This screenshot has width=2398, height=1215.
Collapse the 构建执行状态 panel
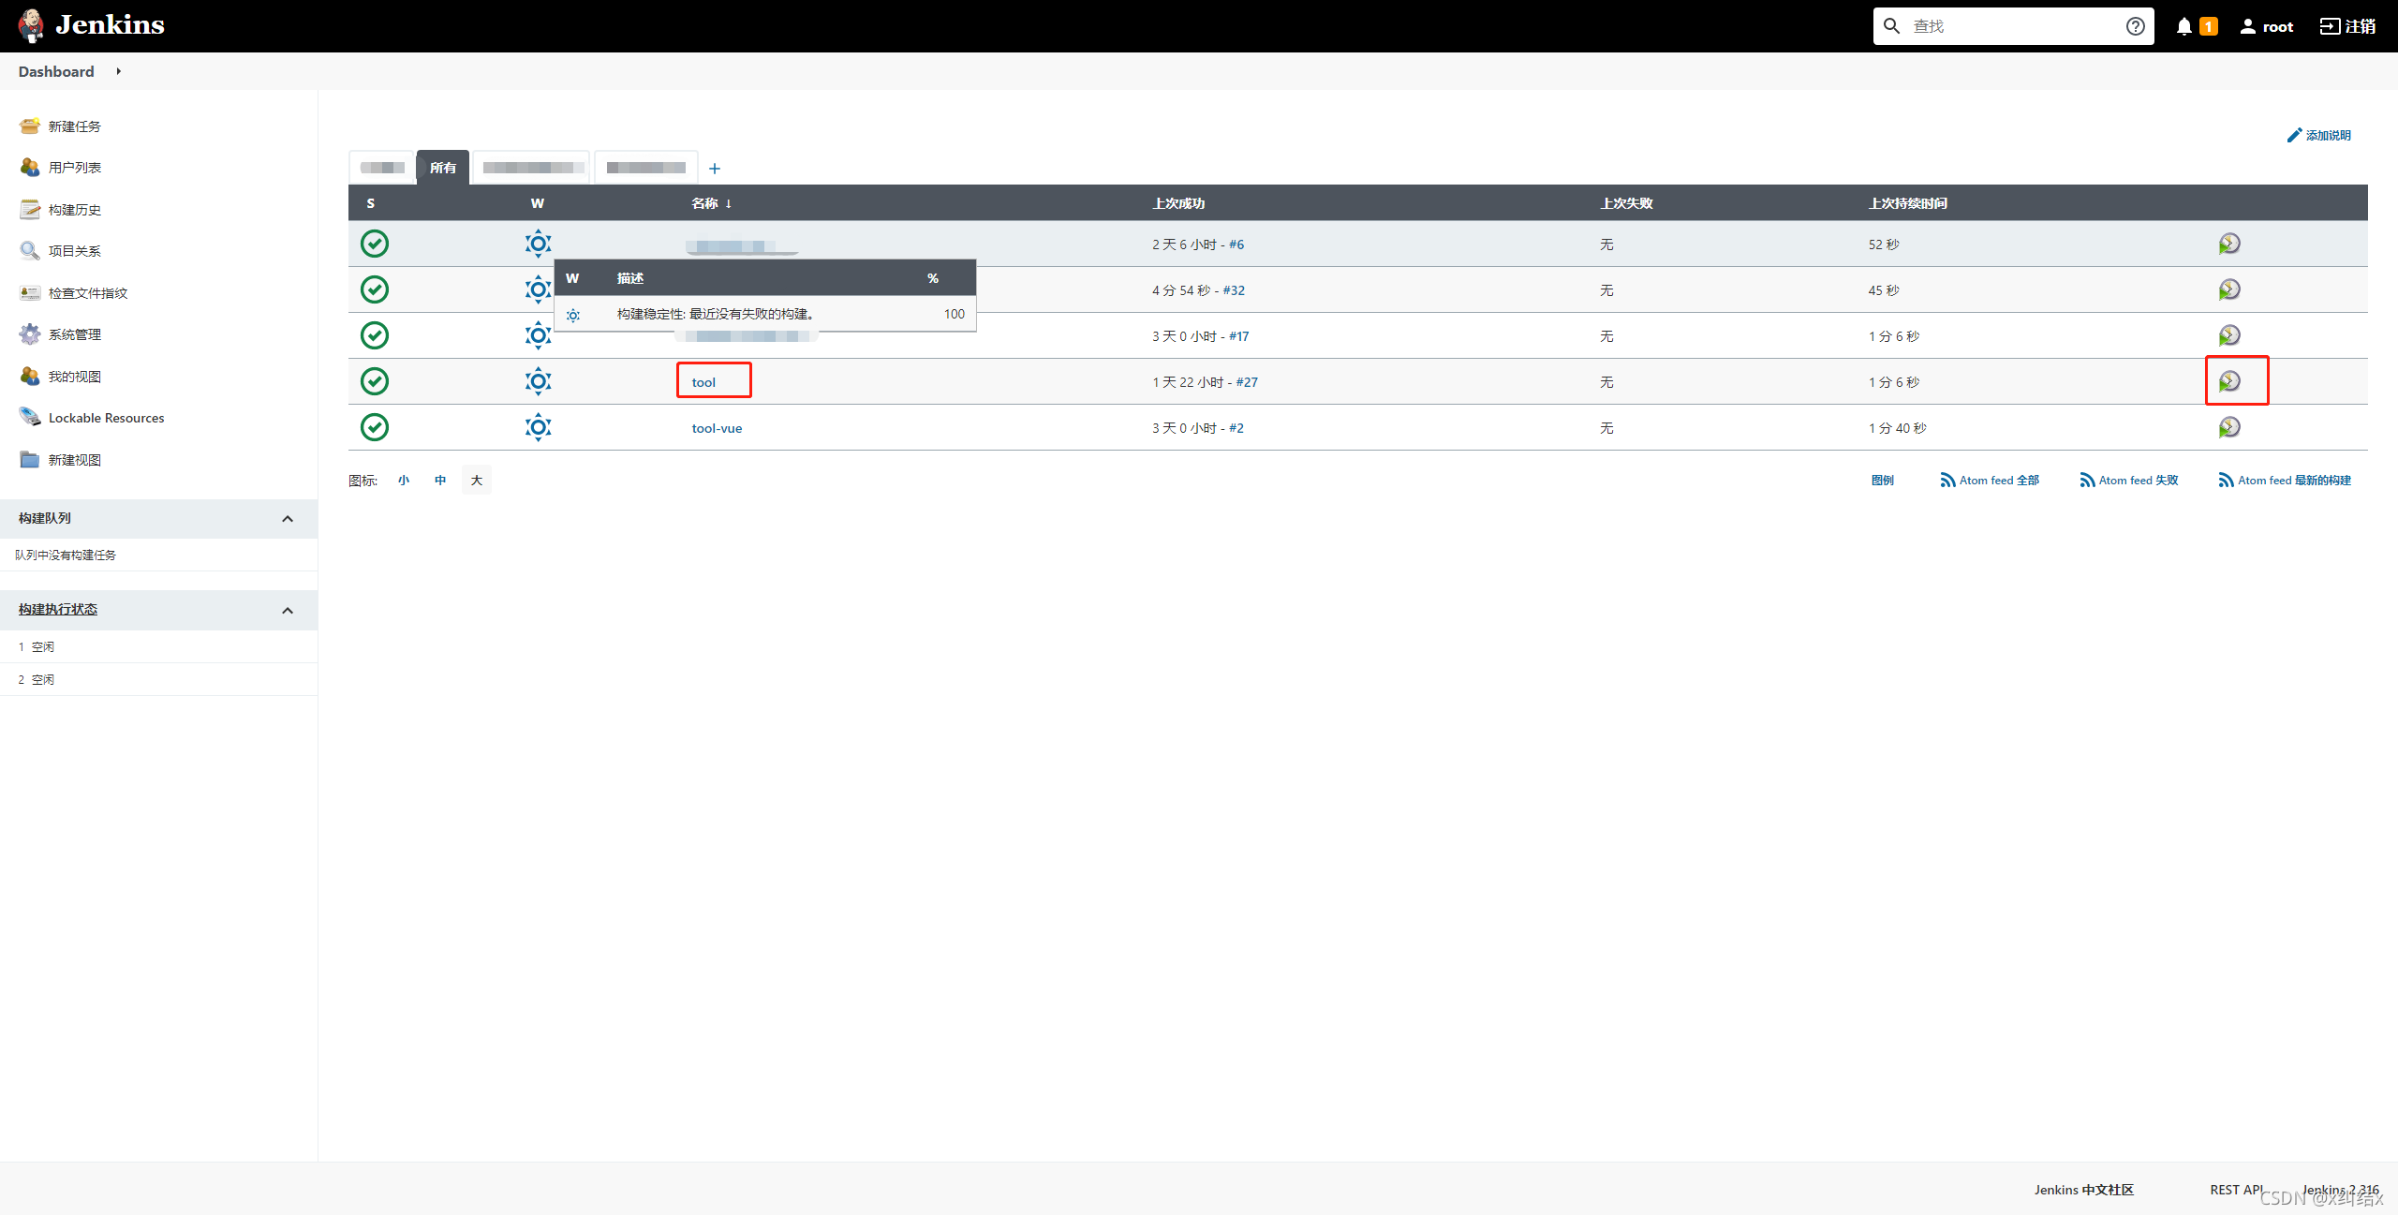(288, 610)
